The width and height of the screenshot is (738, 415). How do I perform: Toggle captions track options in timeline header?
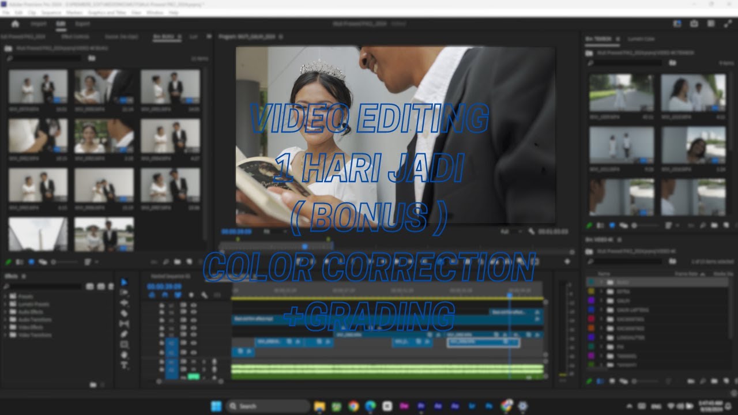pyautogui.click(x=217, y=295)
